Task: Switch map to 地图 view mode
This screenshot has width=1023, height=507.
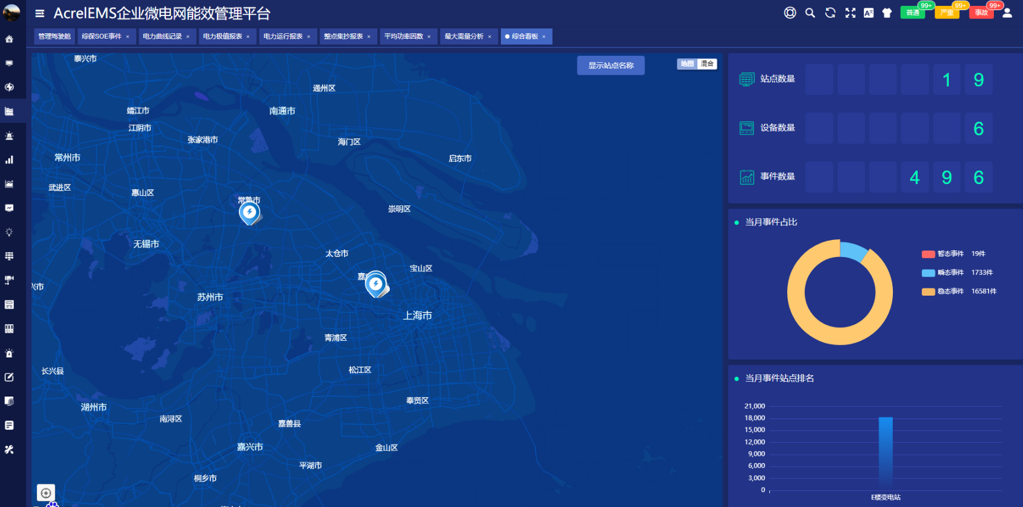Action: (x=687, y=64)
